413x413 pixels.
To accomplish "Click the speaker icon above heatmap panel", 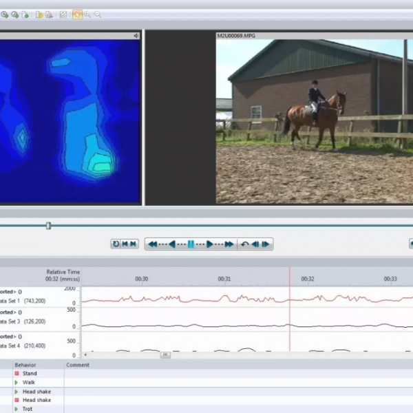I will 136,36.
